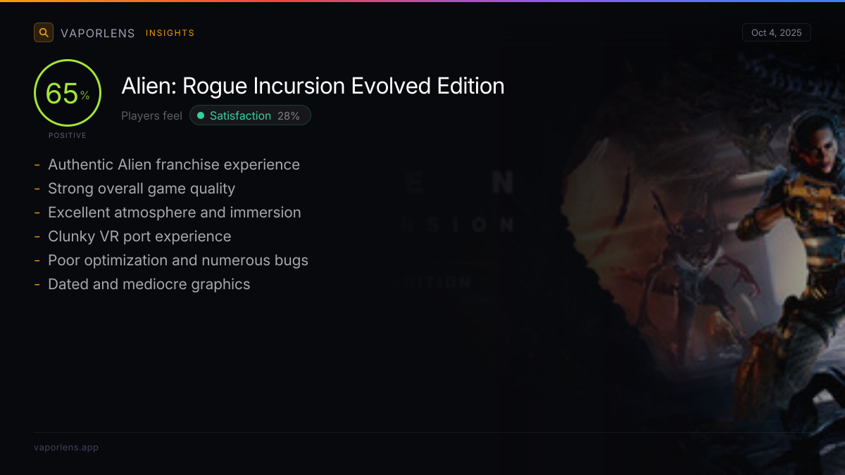Screen dimensions: 845x475
Task: Select Strong overall game quality bullet
Action: [142, 189]
